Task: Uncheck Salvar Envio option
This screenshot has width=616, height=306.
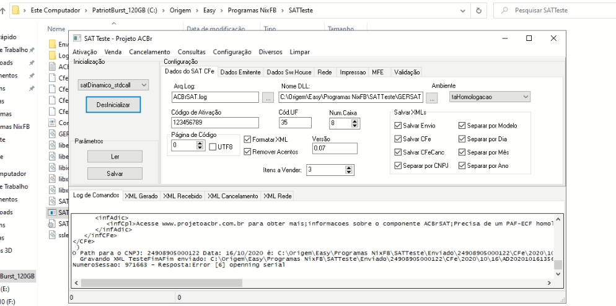Action: point(398,126)
